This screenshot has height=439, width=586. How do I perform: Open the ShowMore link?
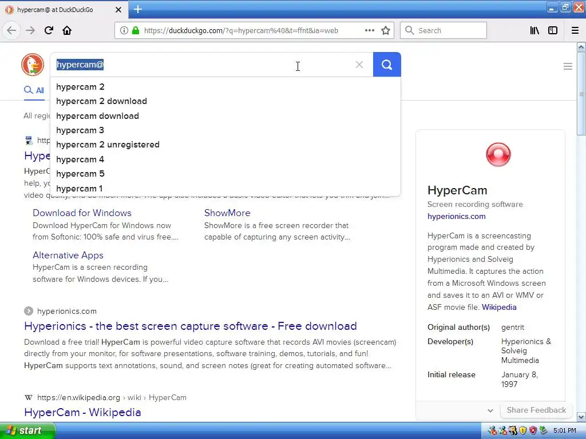click(227, 213)
